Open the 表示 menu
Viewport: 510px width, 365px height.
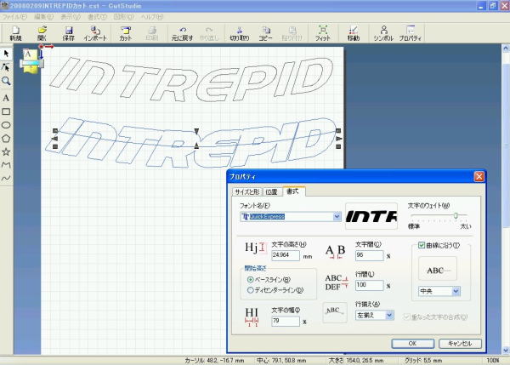pos(71,17)
